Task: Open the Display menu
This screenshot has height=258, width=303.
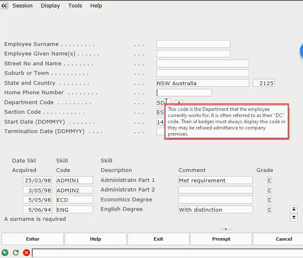Action: click(x=50, y=6)
